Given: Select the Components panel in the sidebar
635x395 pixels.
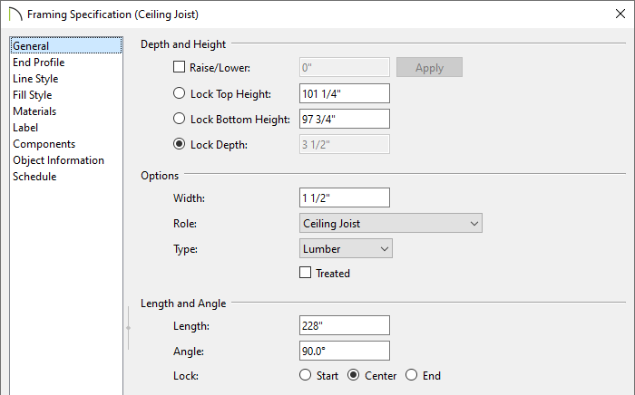Looking at the screenshot, I should [x=44, y=144].
